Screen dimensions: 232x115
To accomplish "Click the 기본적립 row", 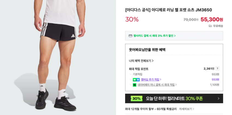I will tap(174, 74).
